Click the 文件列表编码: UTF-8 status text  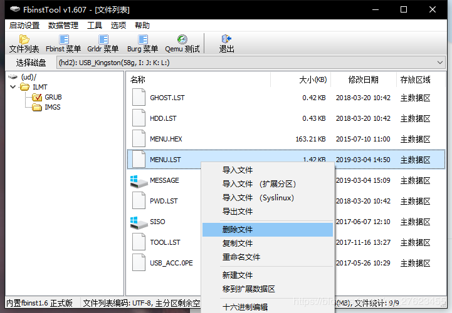tap(117, 303)
